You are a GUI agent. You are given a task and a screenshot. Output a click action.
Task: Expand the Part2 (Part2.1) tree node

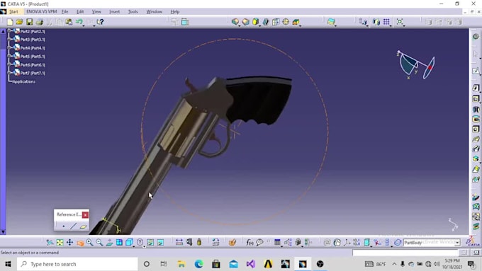[9, 31]
